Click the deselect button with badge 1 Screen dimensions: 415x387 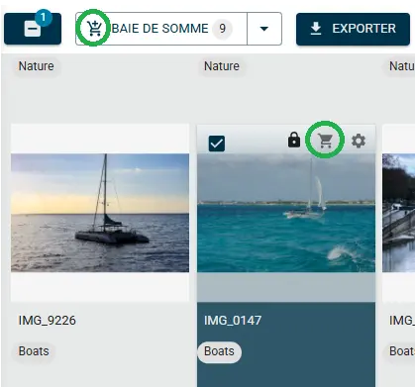coord(33,29)
